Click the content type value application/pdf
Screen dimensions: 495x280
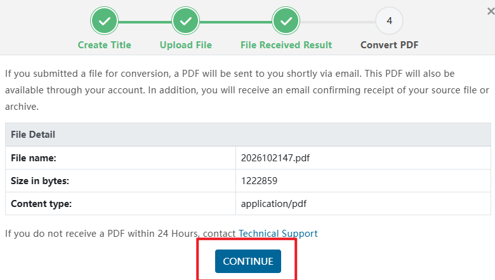[274, 204]
